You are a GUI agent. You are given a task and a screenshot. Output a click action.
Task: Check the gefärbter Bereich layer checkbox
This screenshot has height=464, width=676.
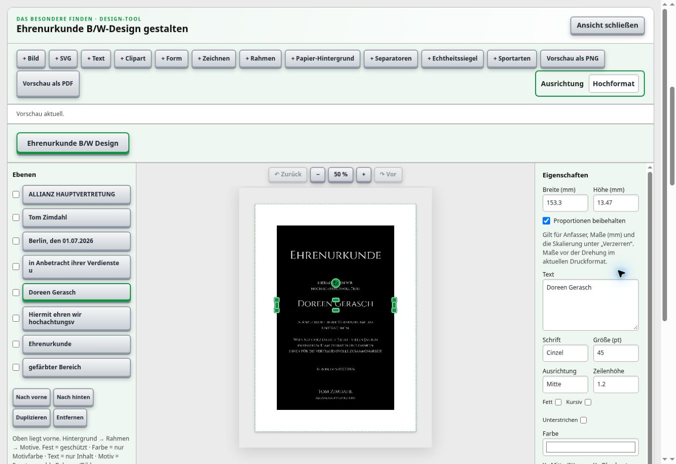pyautogui.click(x=16, y=367)
